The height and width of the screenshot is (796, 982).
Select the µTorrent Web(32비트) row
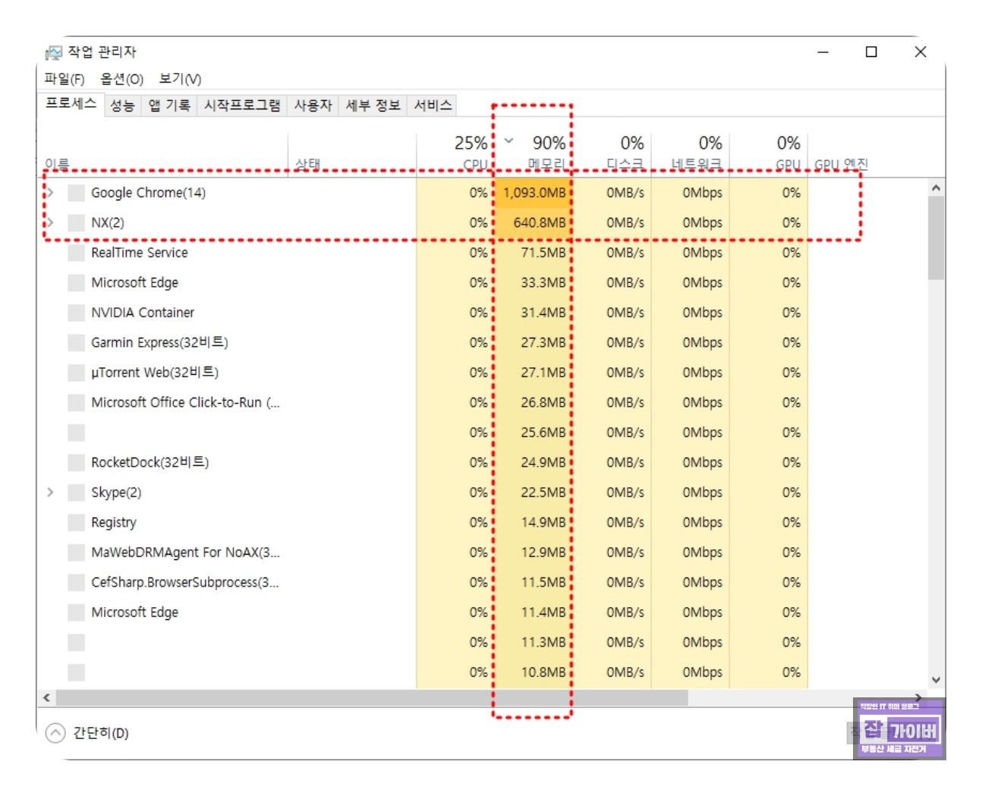pyautogui.click(x=482, y=373)
